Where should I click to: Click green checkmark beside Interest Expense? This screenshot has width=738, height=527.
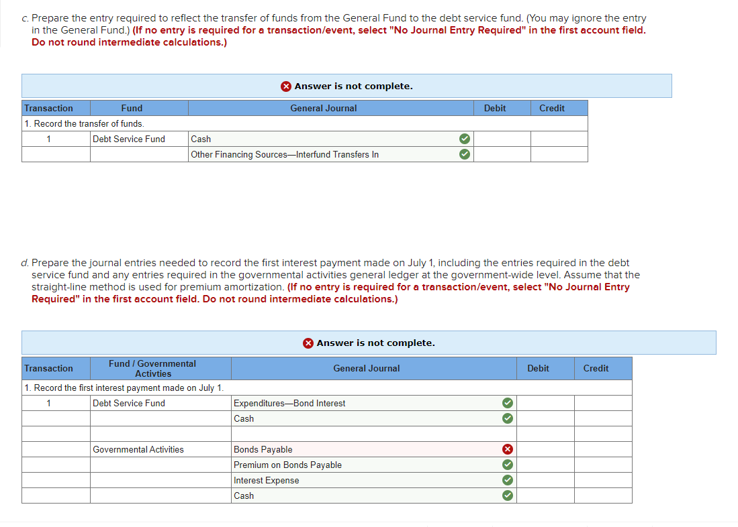508,480
